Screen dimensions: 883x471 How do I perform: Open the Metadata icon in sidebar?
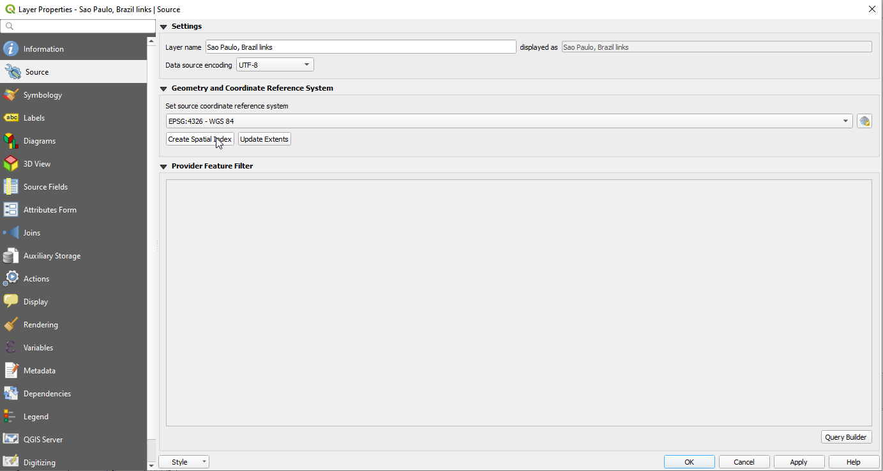click(11, 371)
